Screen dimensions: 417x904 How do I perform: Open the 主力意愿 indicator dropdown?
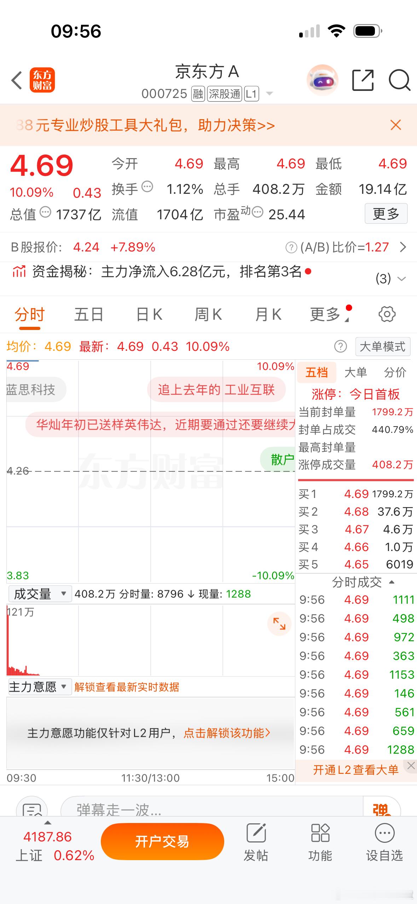(x=40, y=687)
